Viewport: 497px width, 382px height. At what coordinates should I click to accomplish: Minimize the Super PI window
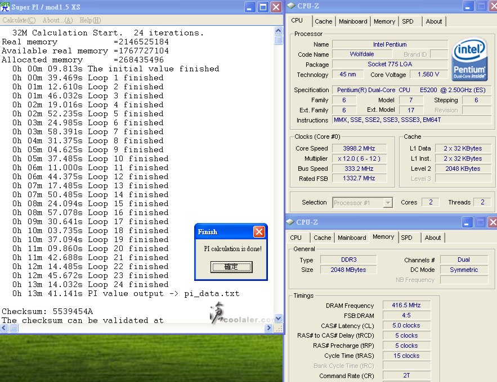(250, 7)
